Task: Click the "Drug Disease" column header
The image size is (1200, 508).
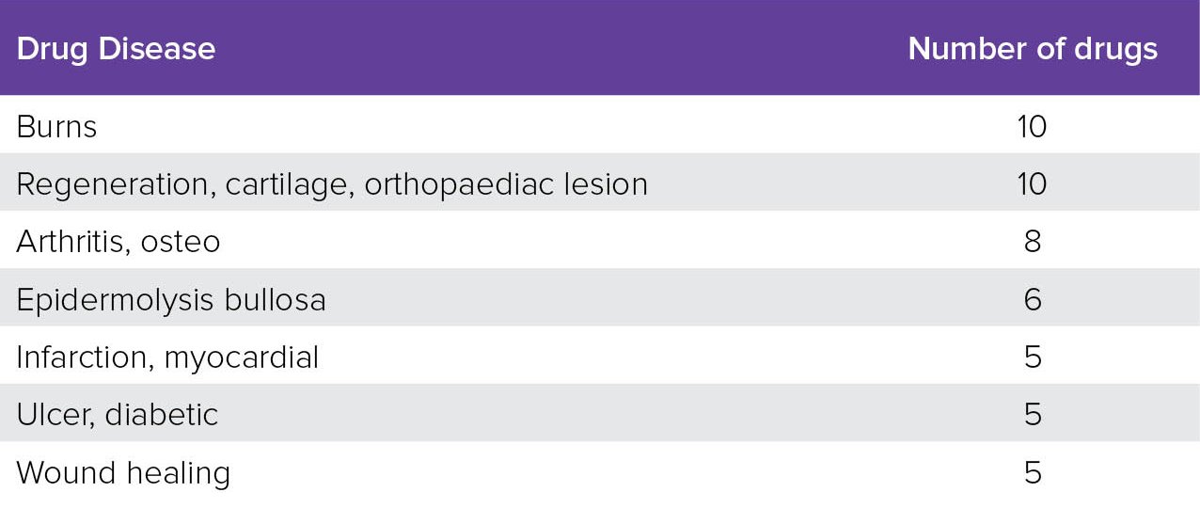Action: tap(116, 49)
